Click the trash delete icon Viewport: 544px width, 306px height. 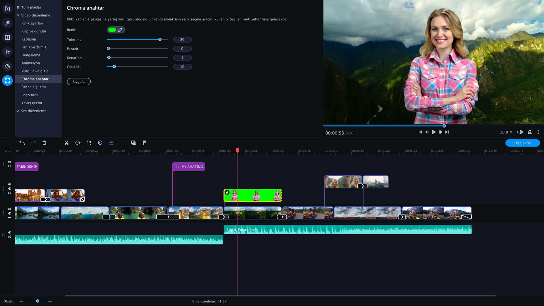point(44,143)
